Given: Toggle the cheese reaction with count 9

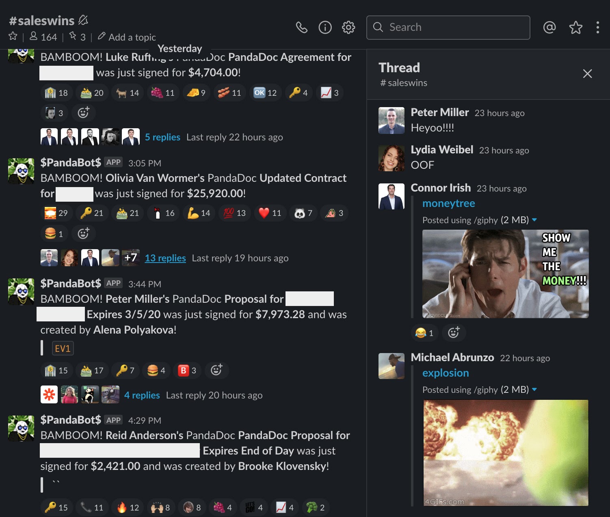Looking at the screenshot, I should 196,93.
